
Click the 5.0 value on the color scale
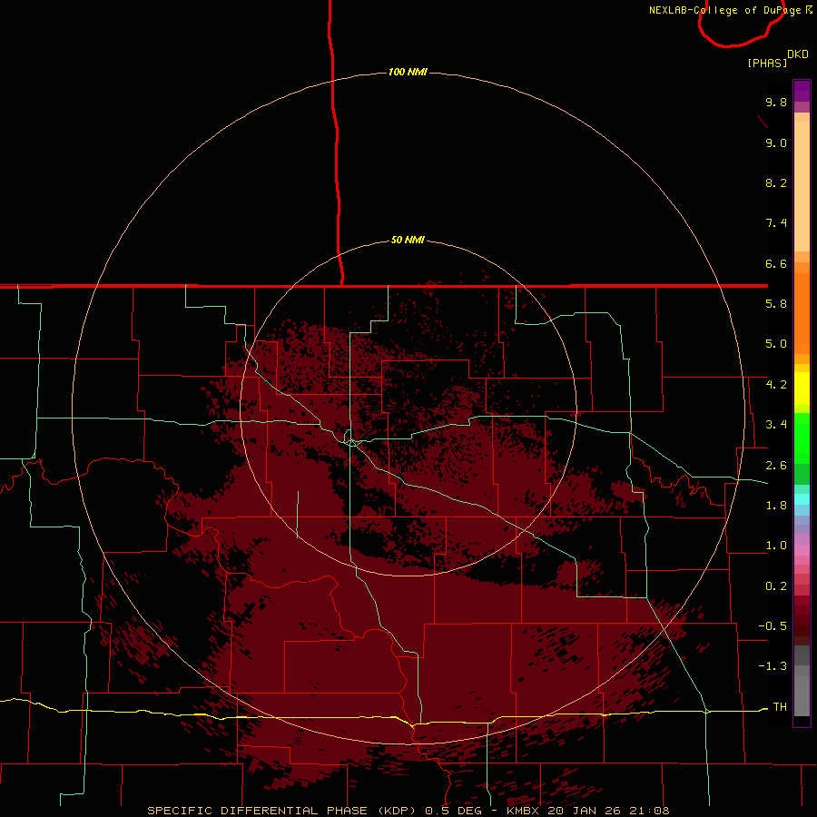click(776, 344)
